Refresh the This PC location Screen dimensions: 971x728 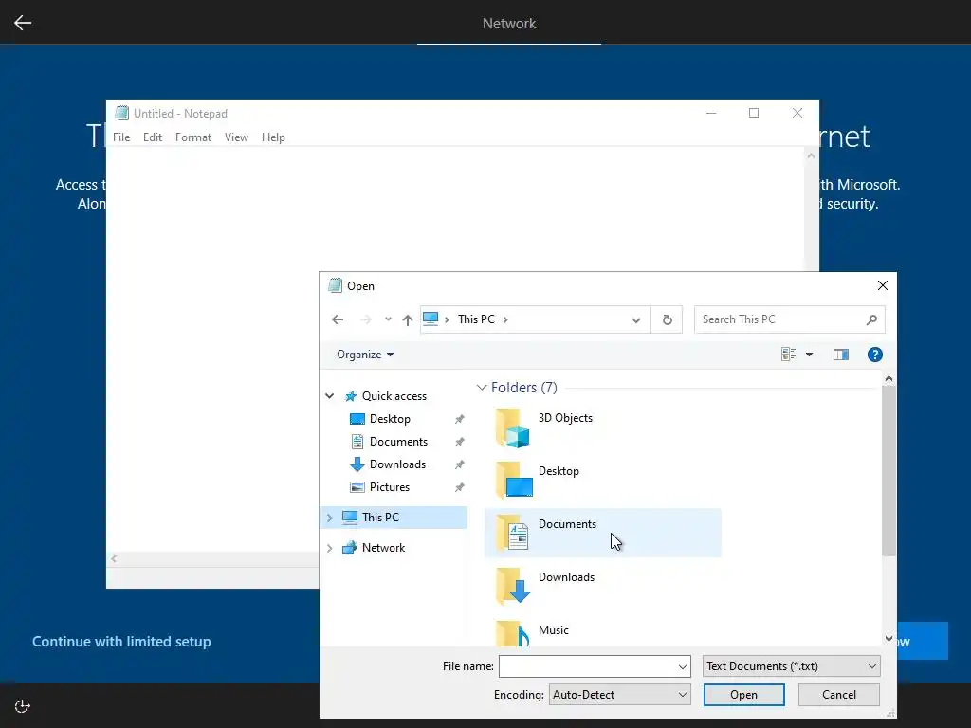667,319
